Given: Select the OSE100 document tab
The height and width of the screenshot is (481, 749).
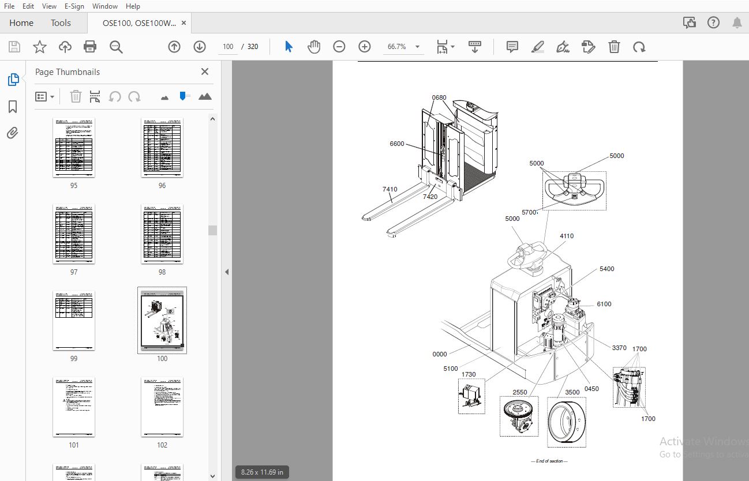Looking at the screenshot, I should tap(139, 23).
